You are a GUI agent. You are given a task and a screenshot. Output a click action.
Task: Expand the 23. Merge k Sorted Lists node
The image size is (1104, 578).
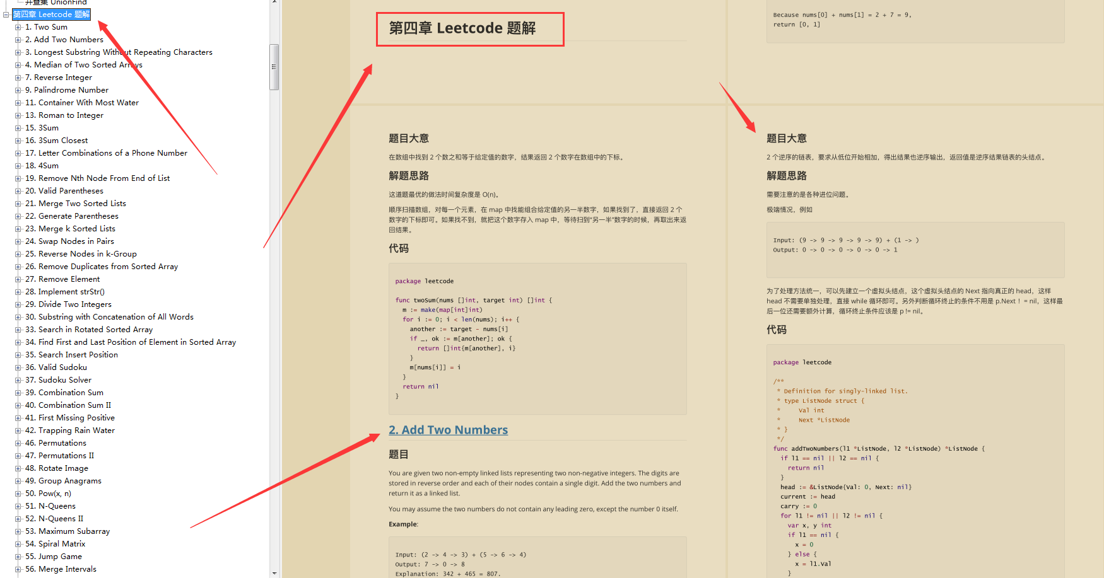pyautogui.click(x=18, y=228)
